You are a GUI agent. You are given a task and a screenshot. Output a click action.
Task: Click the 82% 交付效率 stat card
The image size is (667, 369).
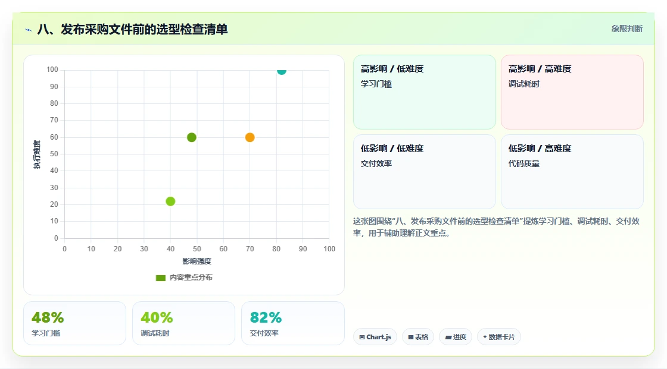point(292,323)
